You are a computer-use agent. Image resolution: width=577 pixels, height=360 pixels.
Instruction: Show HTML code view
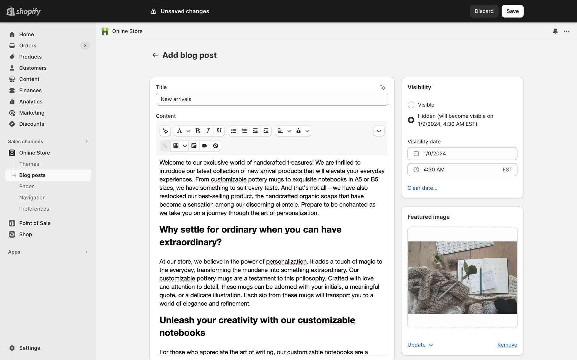click(379, 131)
